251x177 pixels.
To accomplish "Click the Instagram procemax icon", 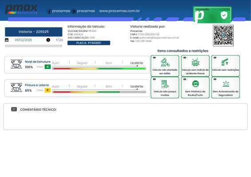I will pos(74,12).
